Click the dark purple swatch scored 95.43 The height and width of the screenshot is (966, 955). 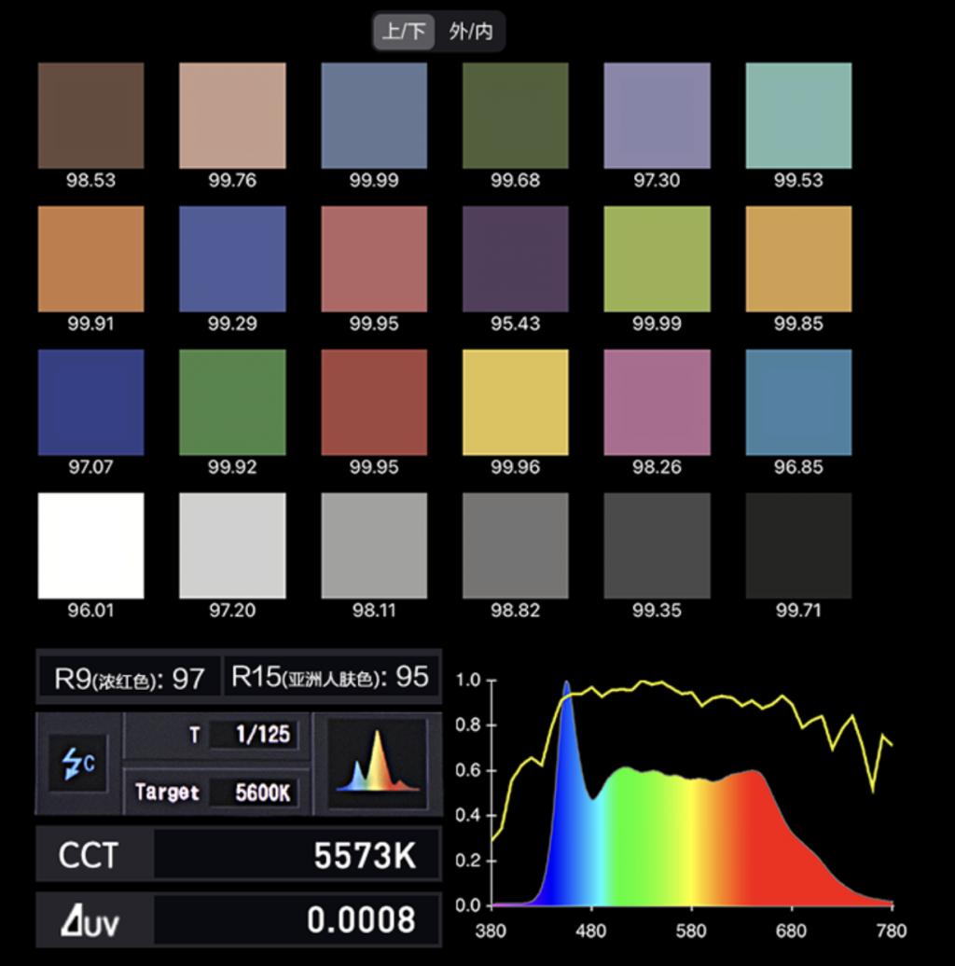pos(515,259)
